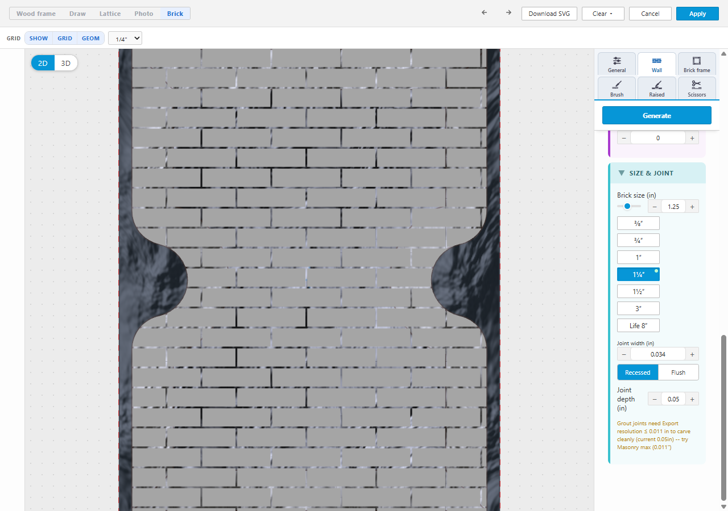Choose Flush joint style
728x511 pixels.
[678, 372]
